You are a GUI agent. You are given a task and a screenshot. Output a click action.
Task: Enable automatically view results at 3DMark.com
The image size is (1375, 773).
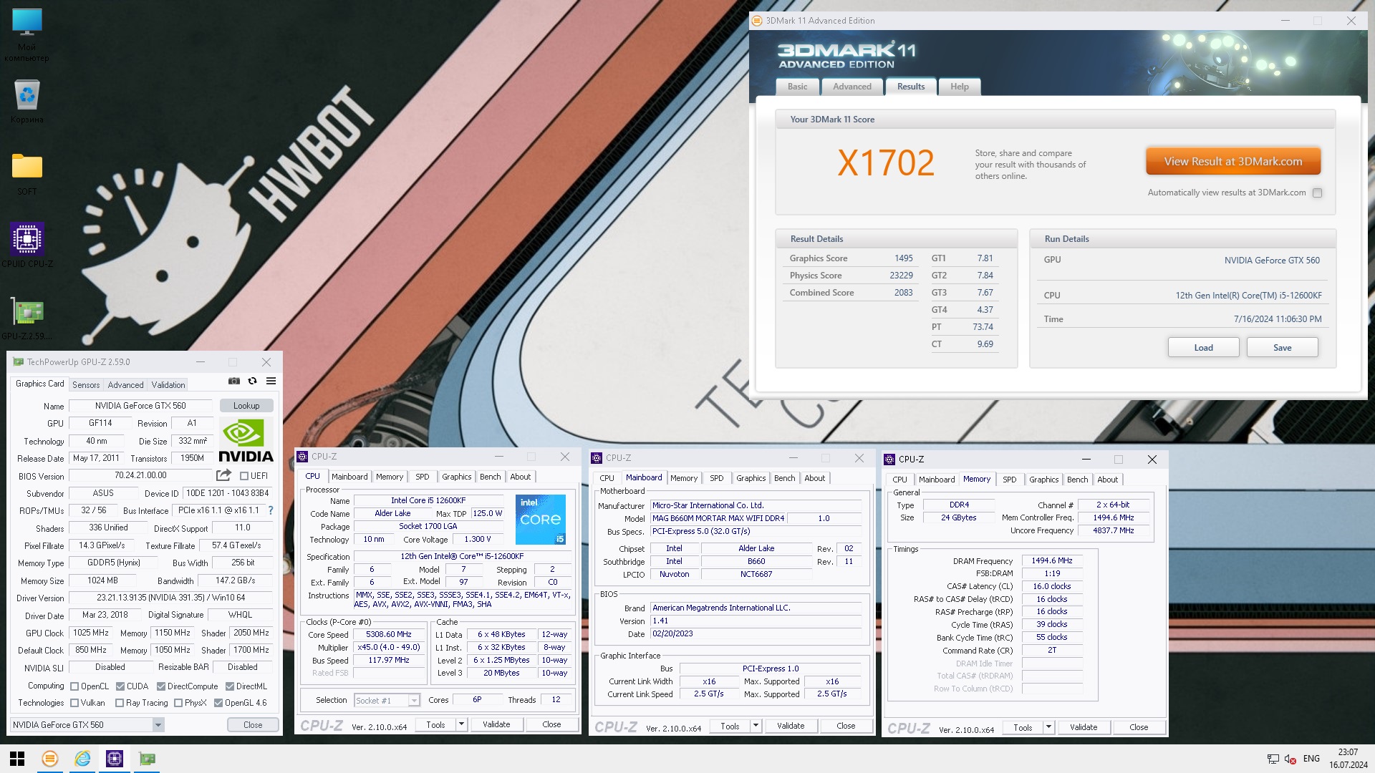tap(1317, 193)
